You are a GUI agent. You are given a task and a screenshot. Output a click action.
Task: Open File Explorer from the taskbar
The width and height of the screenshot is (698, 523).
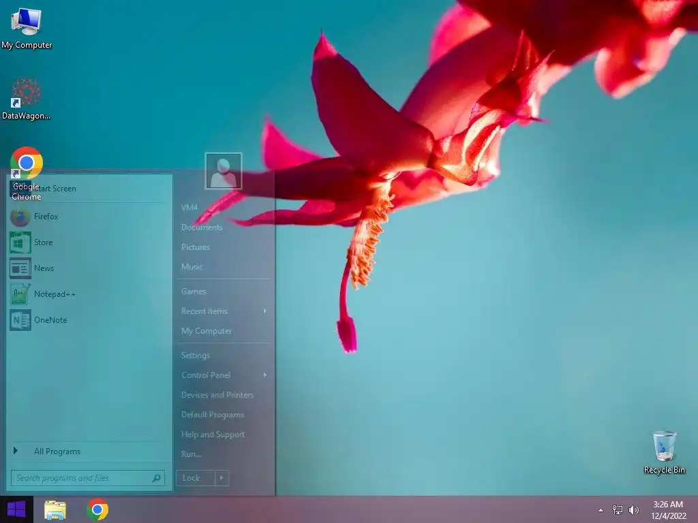(x=55, y=510)
